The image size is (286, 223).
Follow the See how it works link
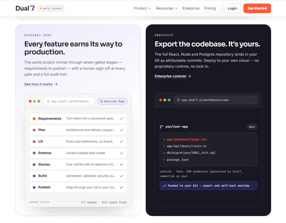click(38, 84)
